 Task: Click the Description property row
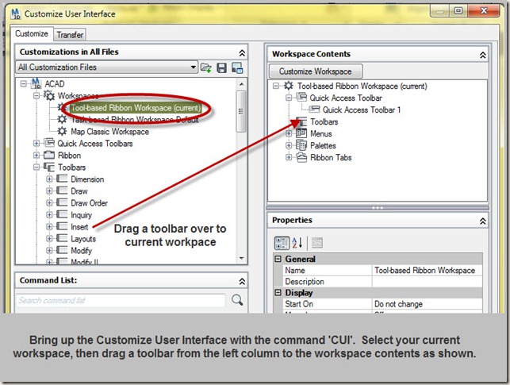click(383, 281)
